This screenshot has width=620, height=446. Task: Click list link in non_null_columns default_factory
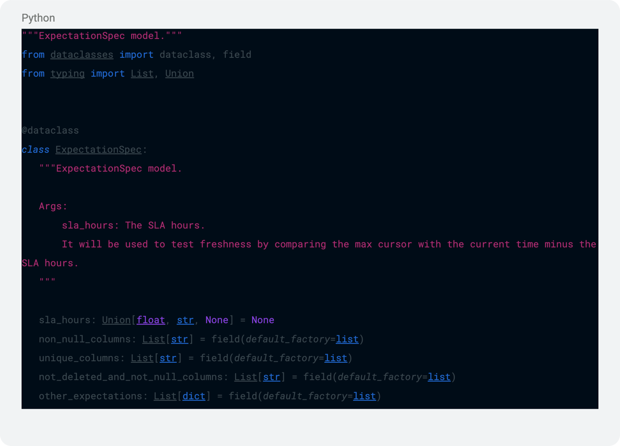(x=347, y=339)
